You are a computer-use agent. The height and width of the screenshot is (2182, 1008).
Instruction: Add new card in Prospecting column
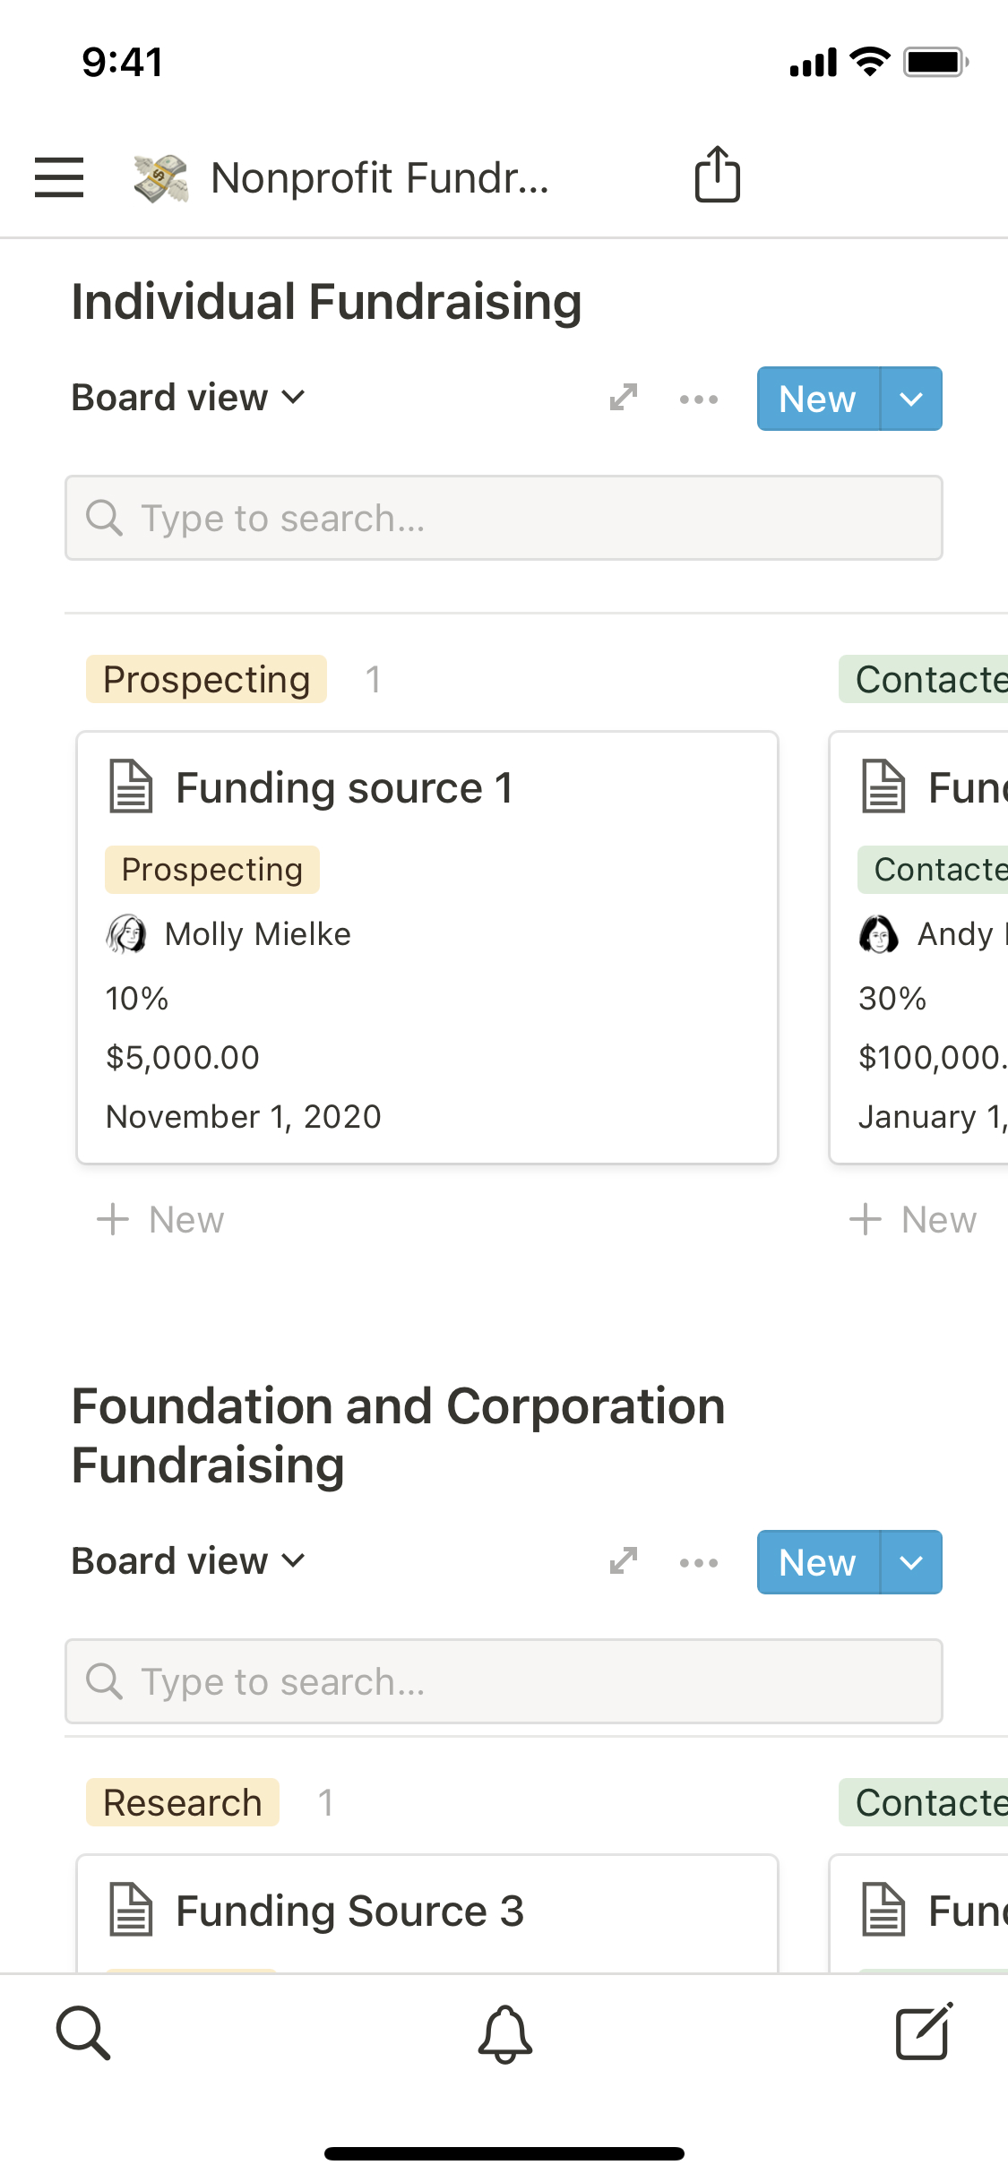(161, 1220)
